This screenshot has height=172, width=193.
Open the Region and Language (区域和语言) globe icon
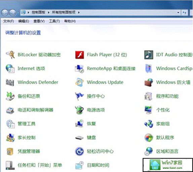(x=149, y=151)
